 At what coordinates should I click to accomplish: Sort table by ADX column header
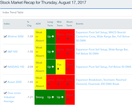[x=38, y=24]
